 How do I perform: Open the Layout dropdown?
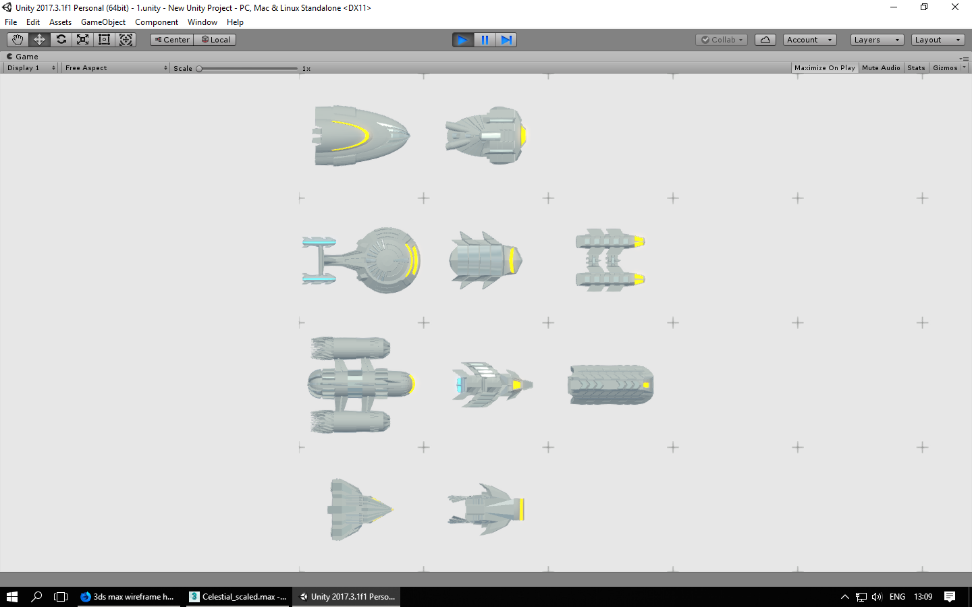point(938,40)
